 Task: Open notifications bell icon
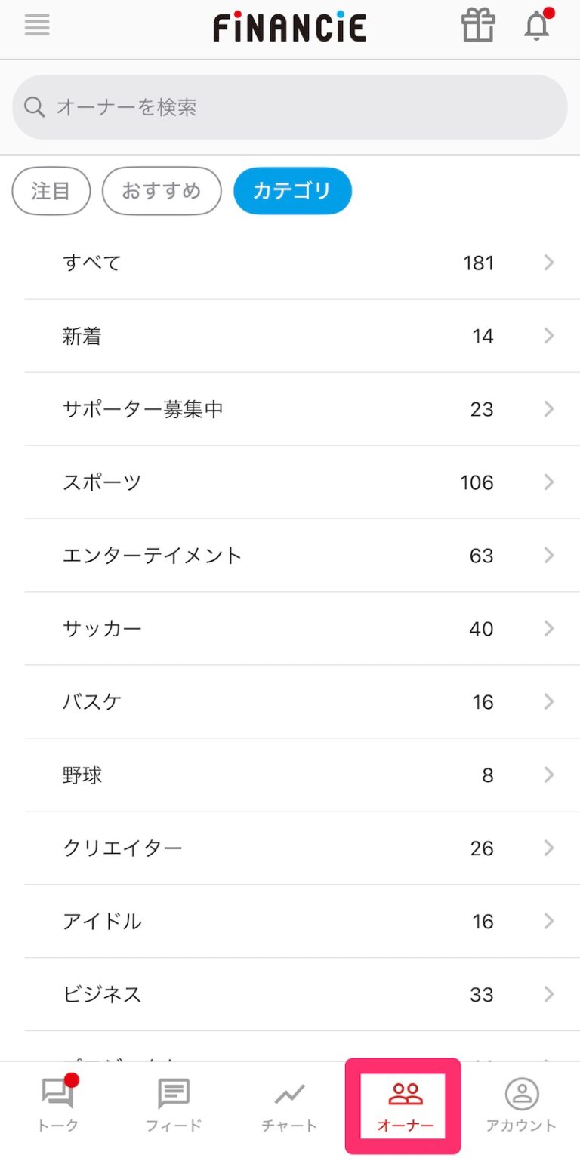click(537, 26)
